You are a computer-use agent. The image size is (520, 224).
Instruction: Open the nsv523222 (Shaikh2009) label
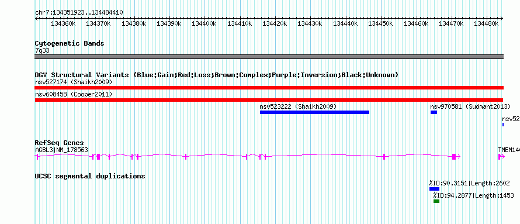(x=298, y=106)
